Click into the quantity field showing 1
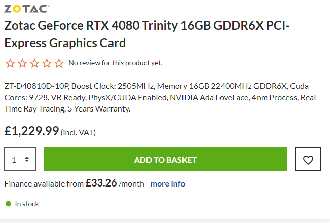This screenshot has height=223, width=330. (20, 159)
